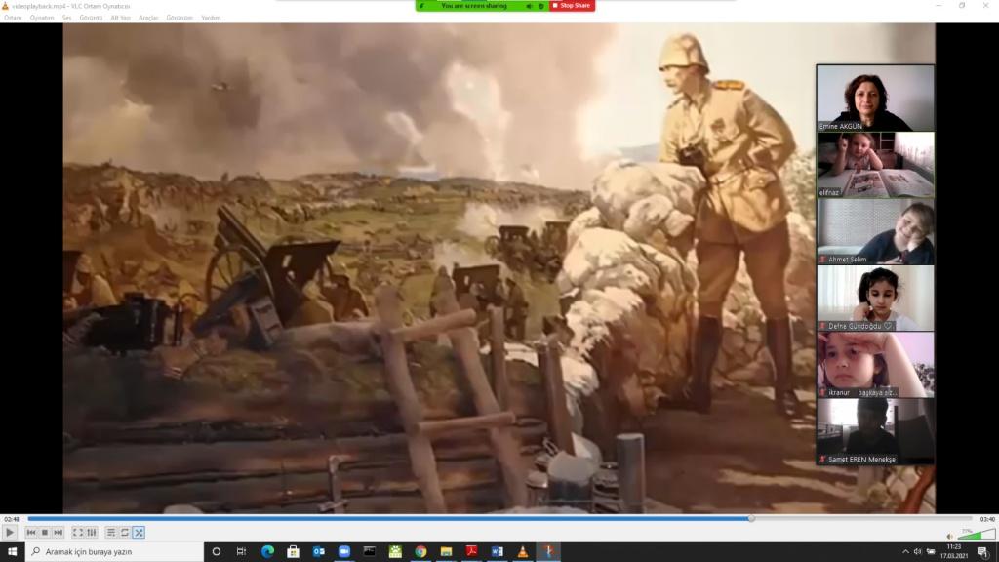The height and width of the screenshot is (562, 999).
Task: Stop playback in VLC
Action: point(45,532)
